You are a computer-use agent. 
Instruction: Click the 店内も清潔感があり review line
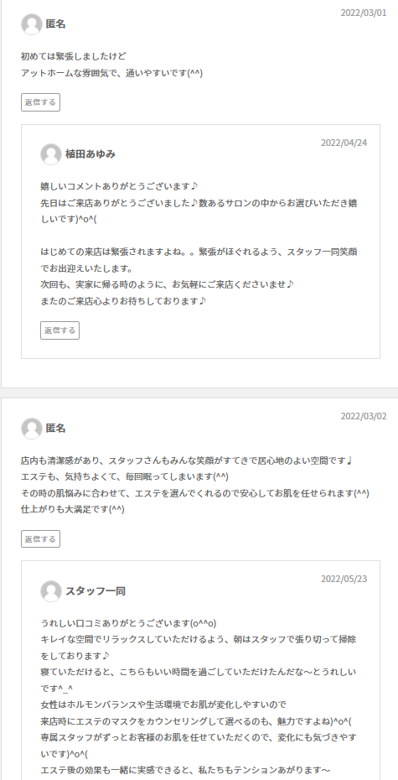pyautogui.click(x=187, y=460)
